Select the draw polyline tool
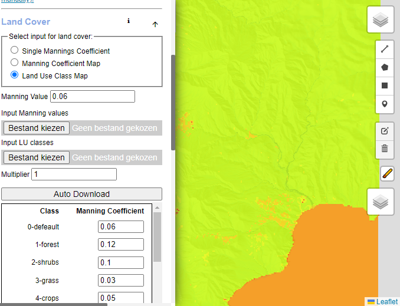Viewport: 400px width, 306px height. (385, 50)
